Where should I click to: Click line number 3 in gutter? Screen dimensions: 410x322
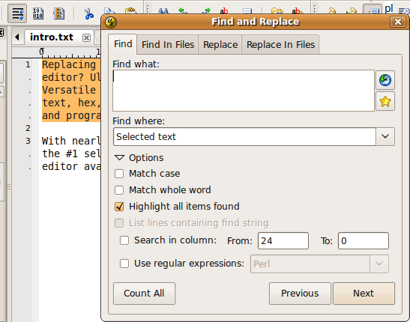(x=28, y=141)
